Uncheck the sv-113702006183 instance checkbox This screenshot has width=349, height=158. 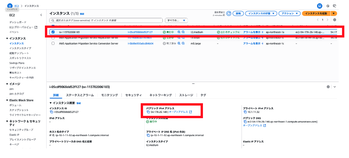(53, 32)
